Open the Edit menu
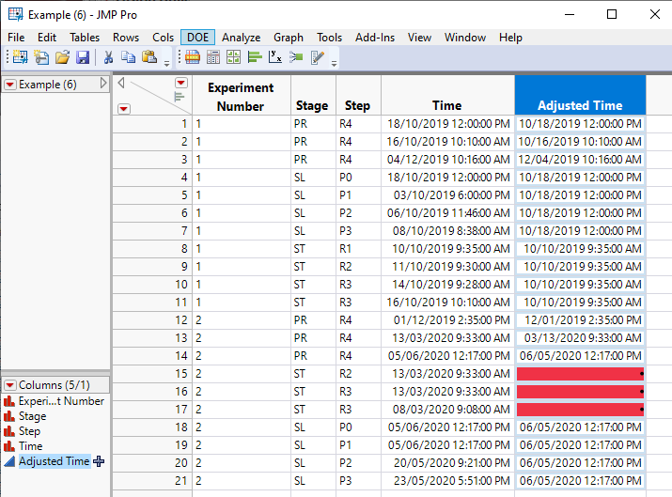 (x=47, y=38)
